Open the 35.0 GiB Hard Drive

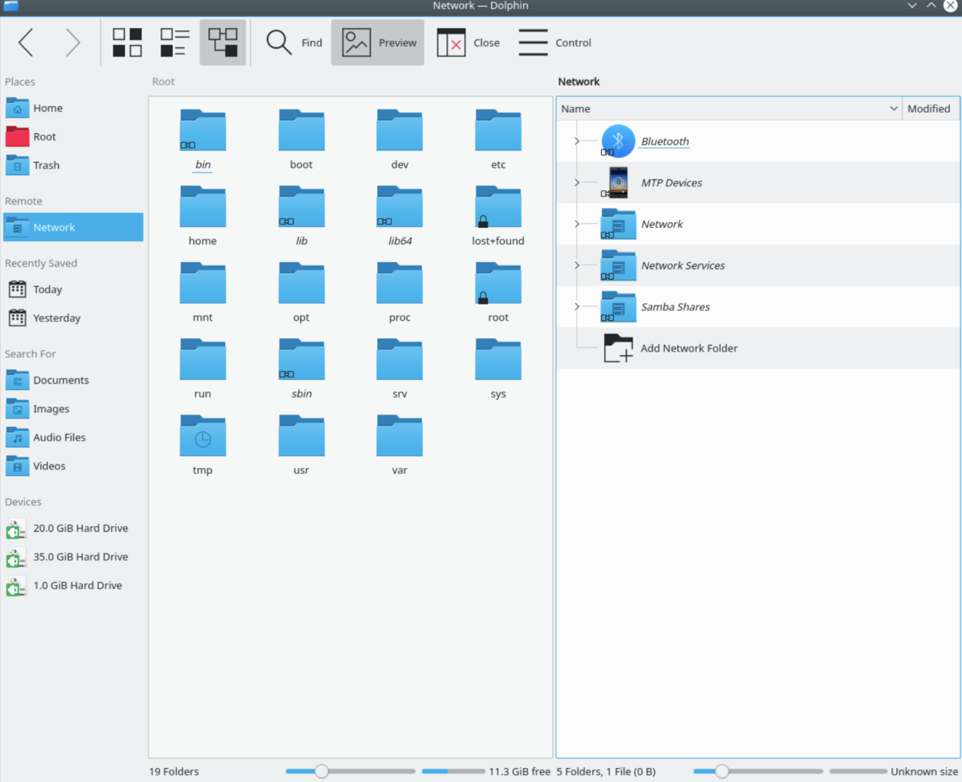pyautogui.click(x=73, y=557)
